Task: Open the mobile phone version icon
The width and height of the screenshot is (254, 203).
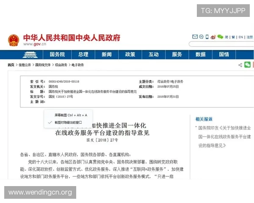Action: (207, 37)
